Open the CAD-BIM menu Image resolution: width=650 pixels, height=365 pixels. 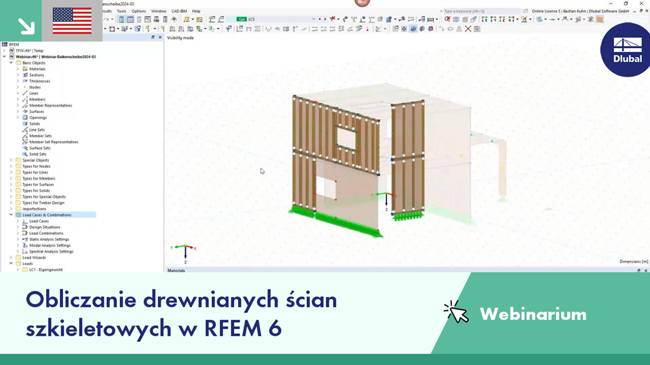(x=179, y=11)
